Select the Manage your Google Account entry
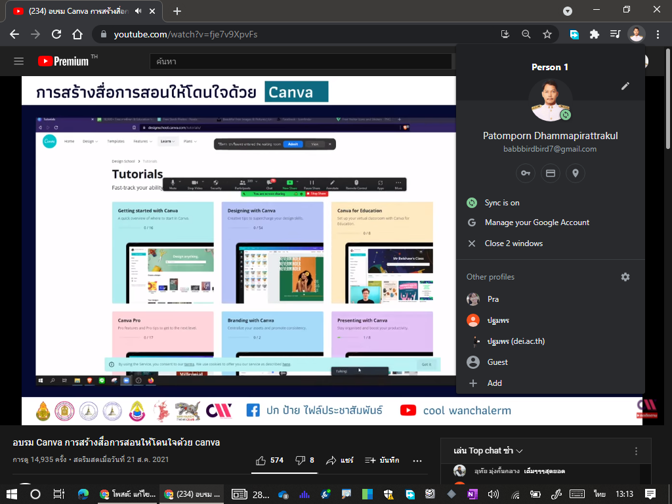 pos(551,222)
